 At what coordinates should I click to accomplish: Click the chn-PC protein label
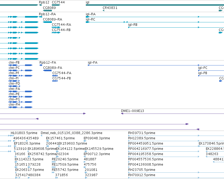click(14, 68)
